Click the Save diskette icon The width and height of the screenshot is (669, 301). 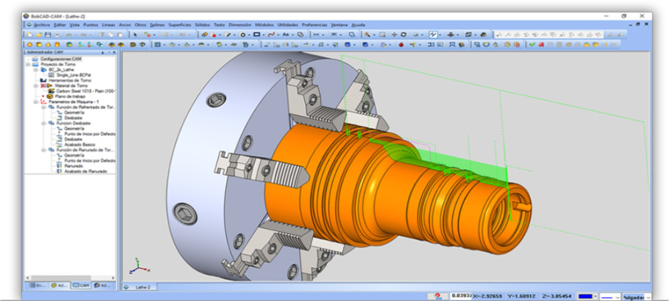pos(47,34)
